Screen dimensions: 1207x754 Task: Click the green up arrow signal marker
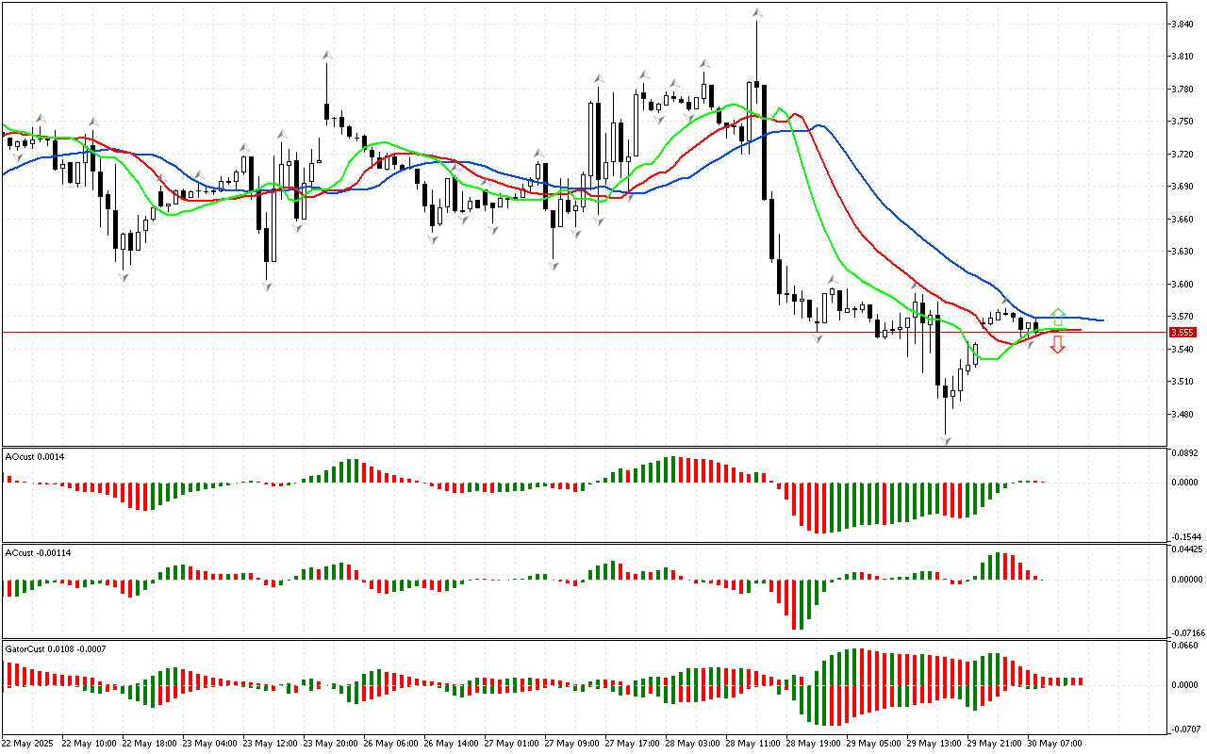click(1058, 316)
